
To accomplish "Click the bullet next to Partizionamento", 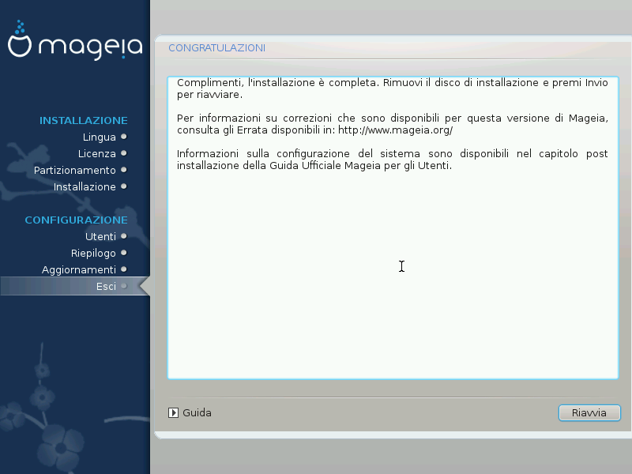I will click(124, 170).
